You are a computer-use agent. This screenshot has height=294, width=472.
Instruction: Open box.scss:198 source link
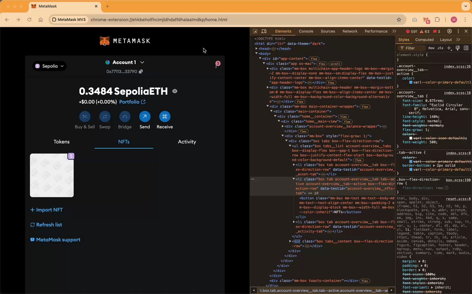458,180
